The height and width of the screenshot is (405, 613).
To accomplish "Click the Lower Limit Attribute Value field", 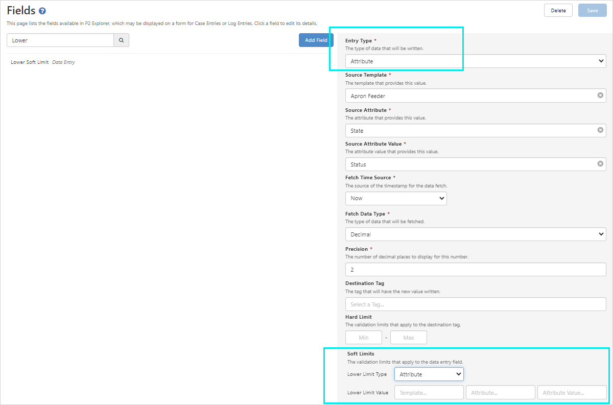I will [572, 393].
